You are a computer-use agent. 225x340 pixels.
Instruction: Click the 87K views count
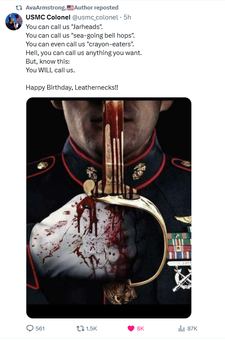click(192, 328)
